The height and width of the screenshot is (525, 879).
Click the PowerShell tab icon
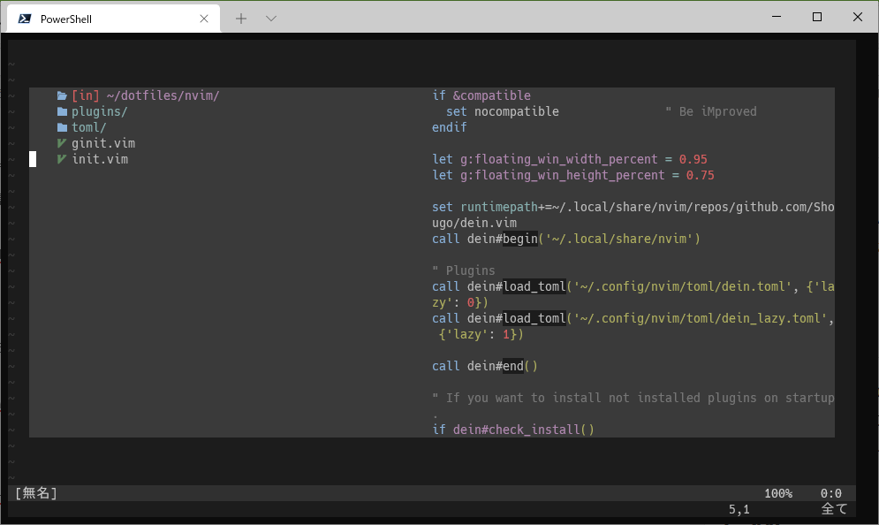(x=24, y=19)
